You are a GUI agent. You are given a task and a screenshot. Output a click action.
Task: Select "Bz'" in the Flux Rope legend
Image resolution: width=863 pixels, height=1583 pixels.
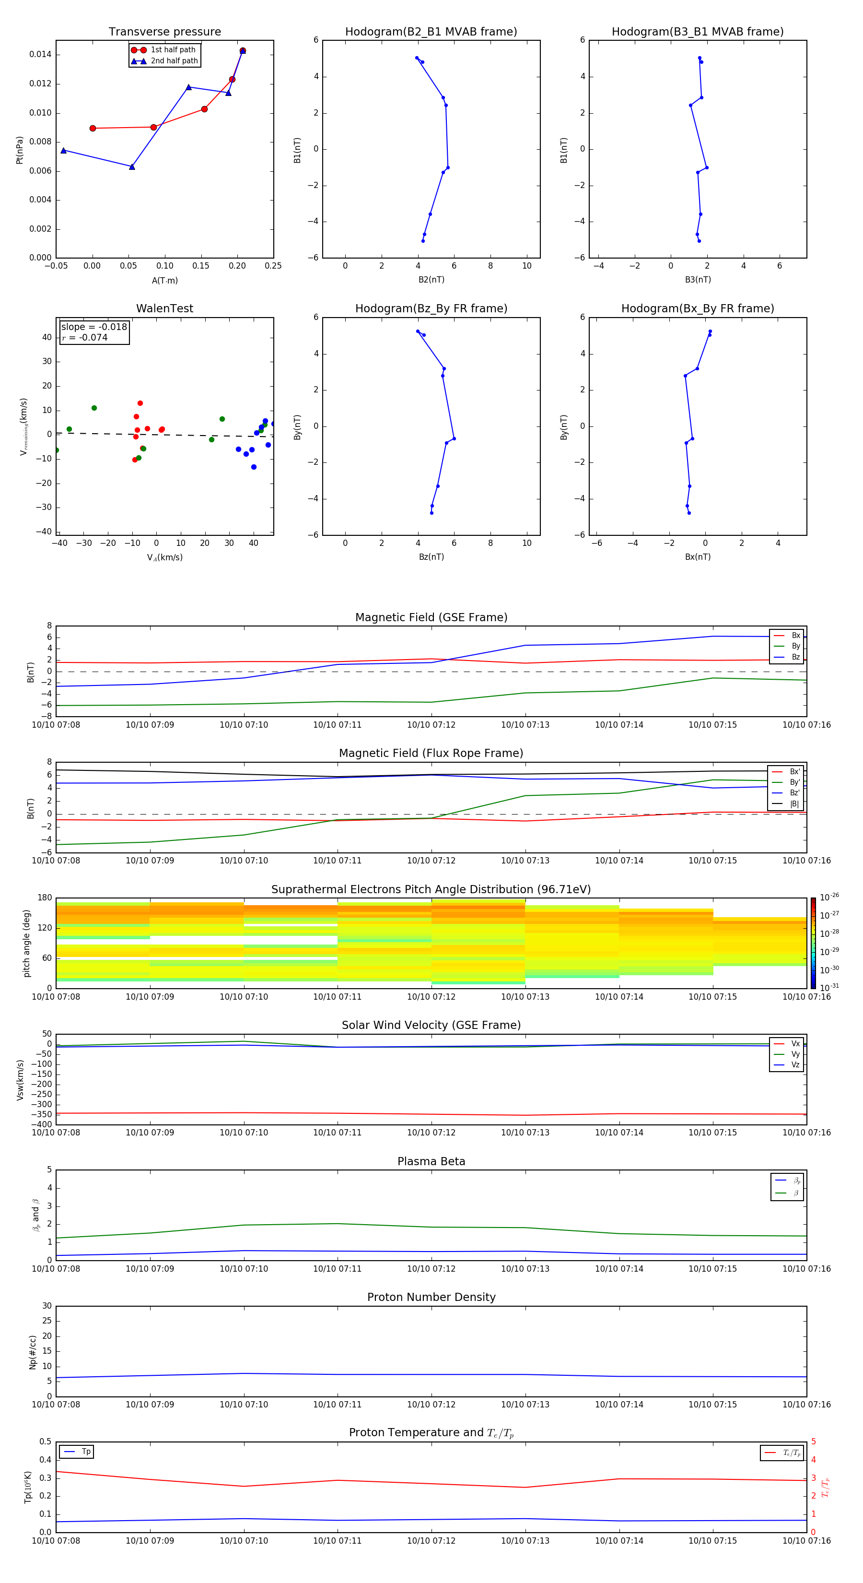click(x=786, y=793)
